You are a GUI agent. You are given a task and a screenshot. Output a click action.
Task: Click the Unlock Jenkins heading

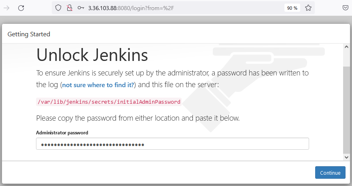click(x=92, y=55)
